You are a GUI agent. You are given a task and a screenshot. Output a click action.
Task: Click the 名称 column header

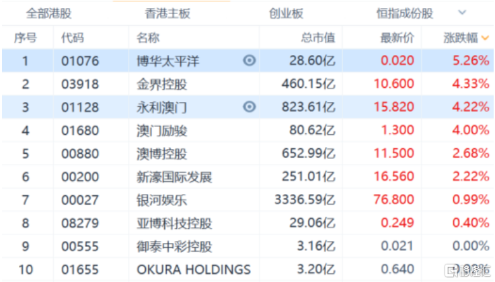(148, 38)
